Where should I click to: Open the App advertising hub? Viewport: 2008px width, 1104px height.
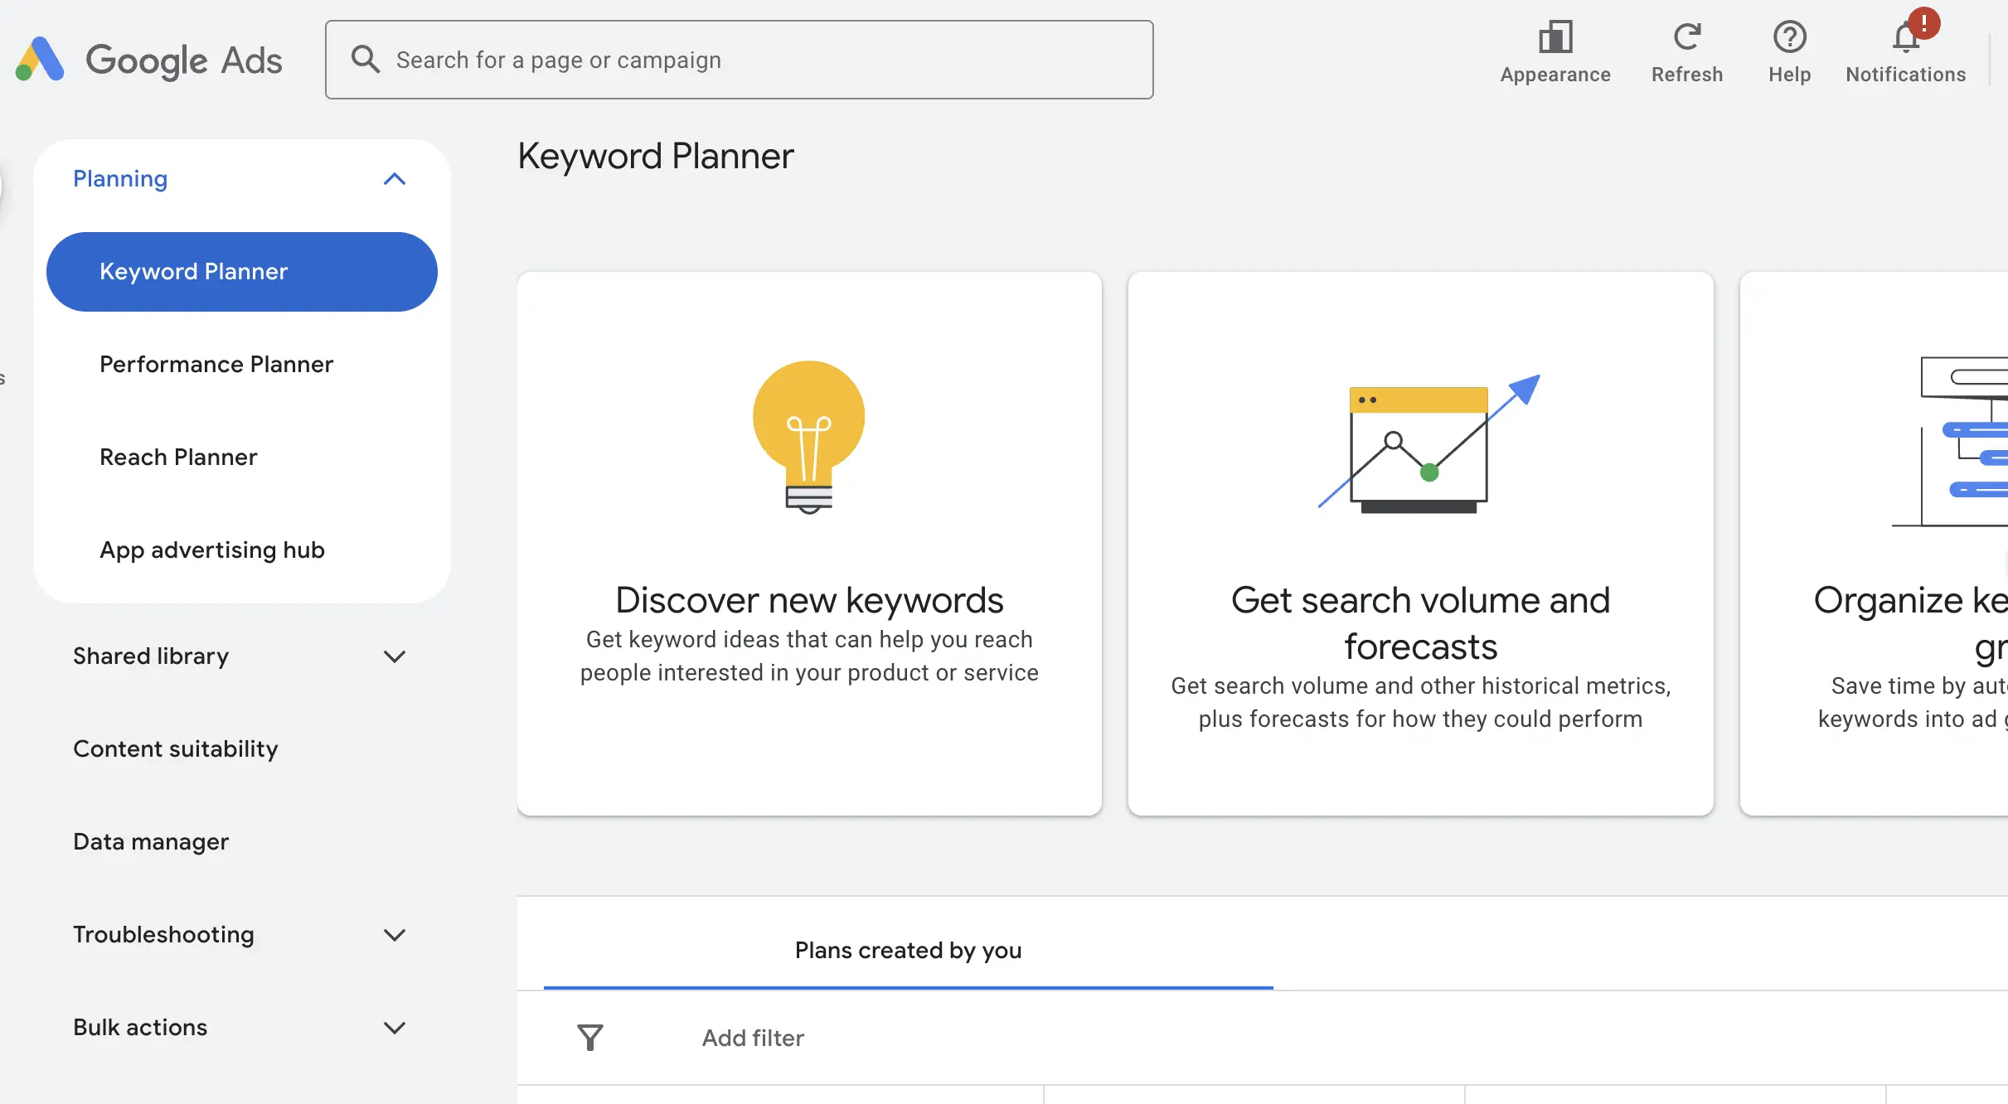212,550
